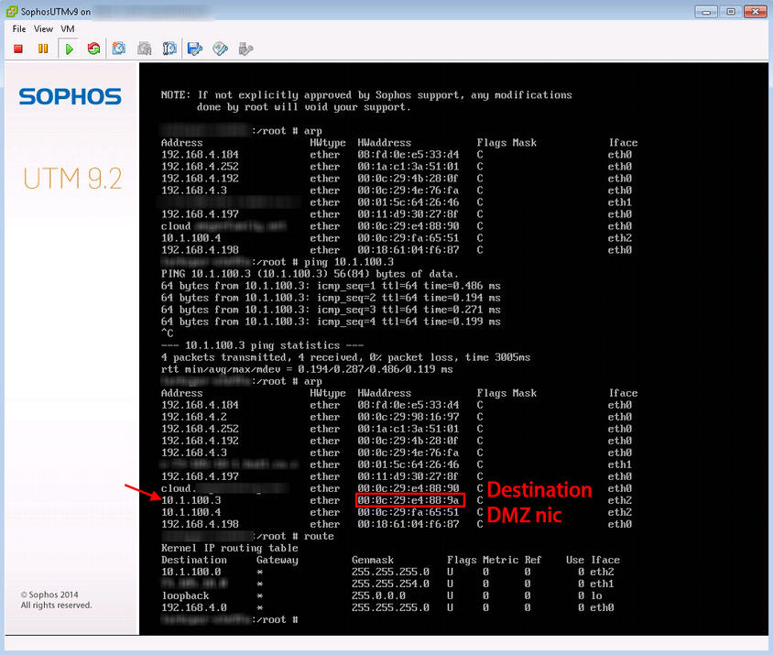
Task: Click the green Power On play icon
Action: (x=70, y=49)
